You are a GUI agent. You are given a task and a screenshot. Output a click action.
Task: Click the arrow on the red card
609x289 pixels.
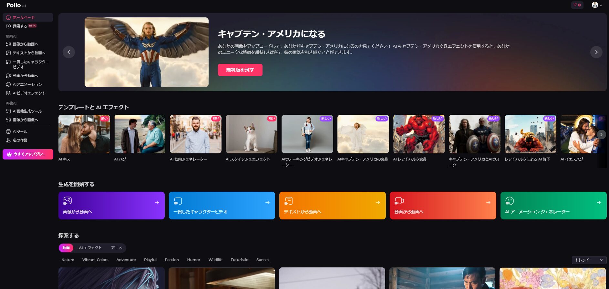(x=488, y=203)
